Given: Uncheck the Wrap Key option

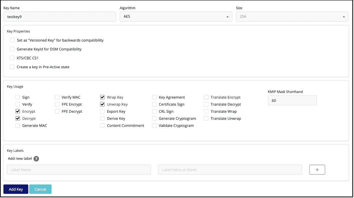Looking at the screenshot, I should pyautogui.click(x=102, y=97).
